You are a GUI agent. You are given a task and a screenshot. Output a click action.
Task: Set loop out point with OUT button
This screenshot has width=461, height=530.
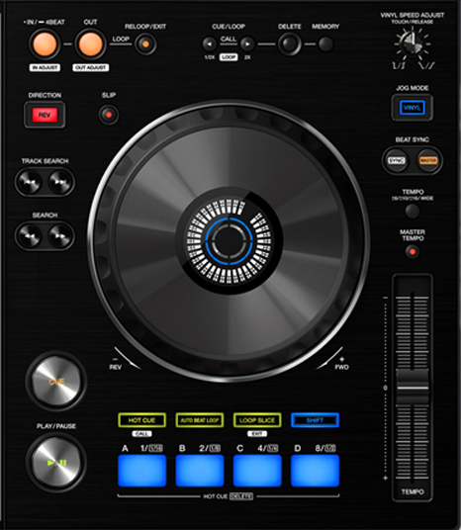(x=90, y=44)
